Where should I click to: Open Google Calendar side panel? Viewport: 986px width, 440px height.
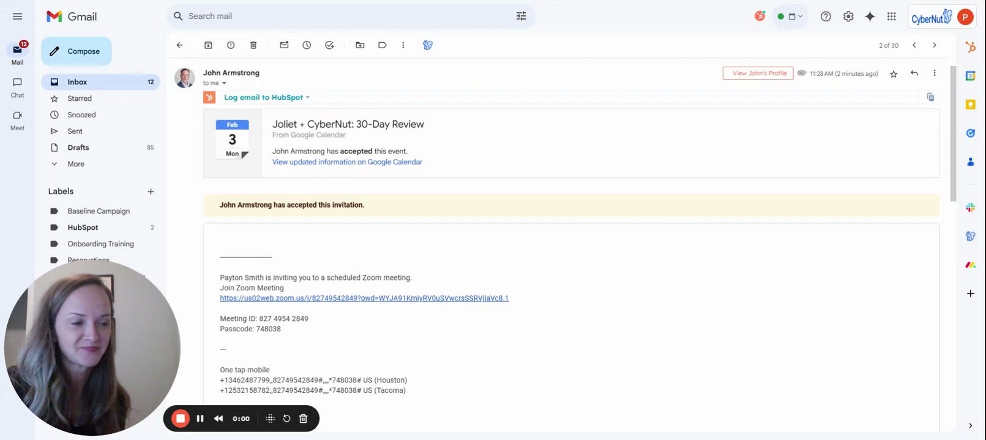[x=970, y=76]
